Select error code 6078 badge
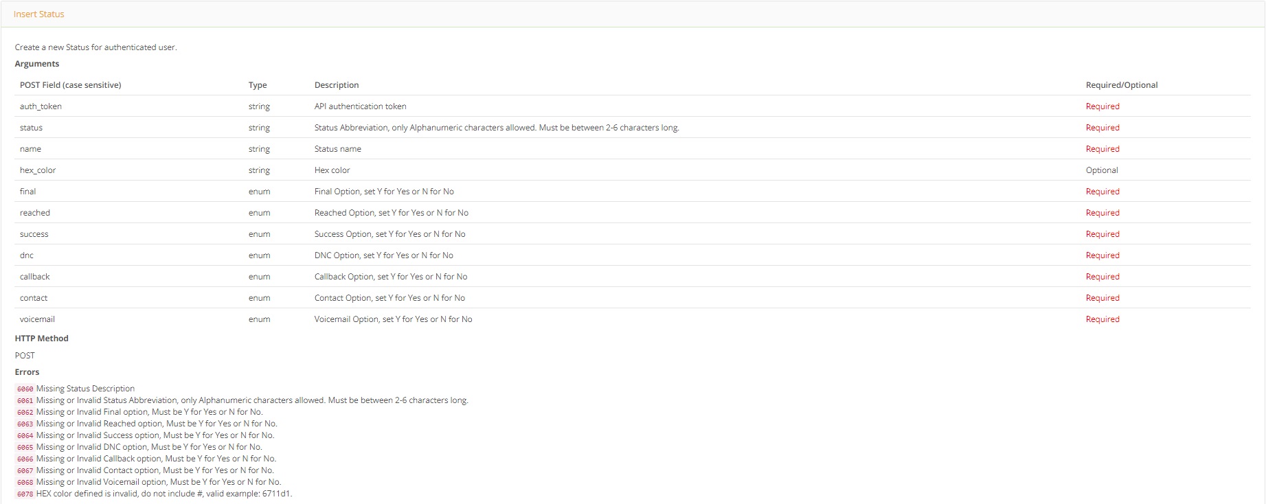 point(25,494)
